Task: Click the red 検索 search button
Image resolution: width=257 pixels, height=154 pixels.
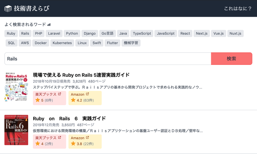Action: point(232,59)
